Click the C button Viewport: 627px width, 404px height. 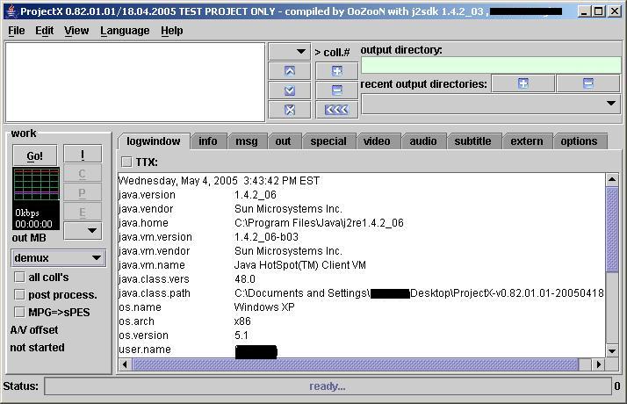tap(83, 174)
